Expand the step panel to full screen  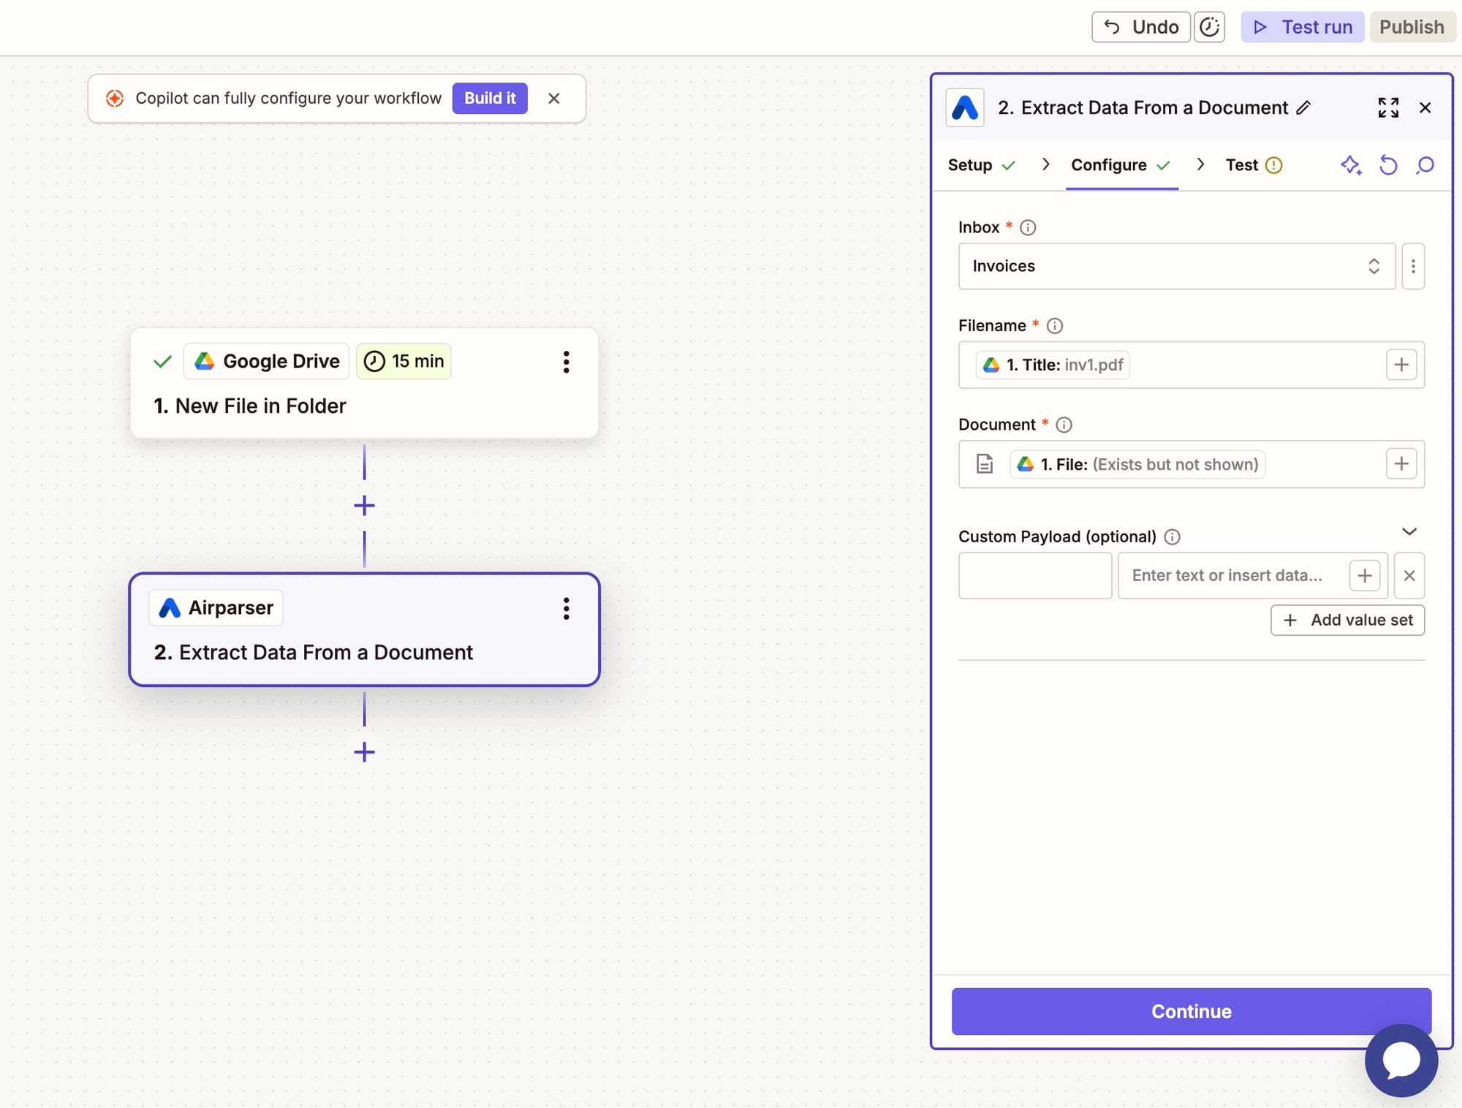1387,108
